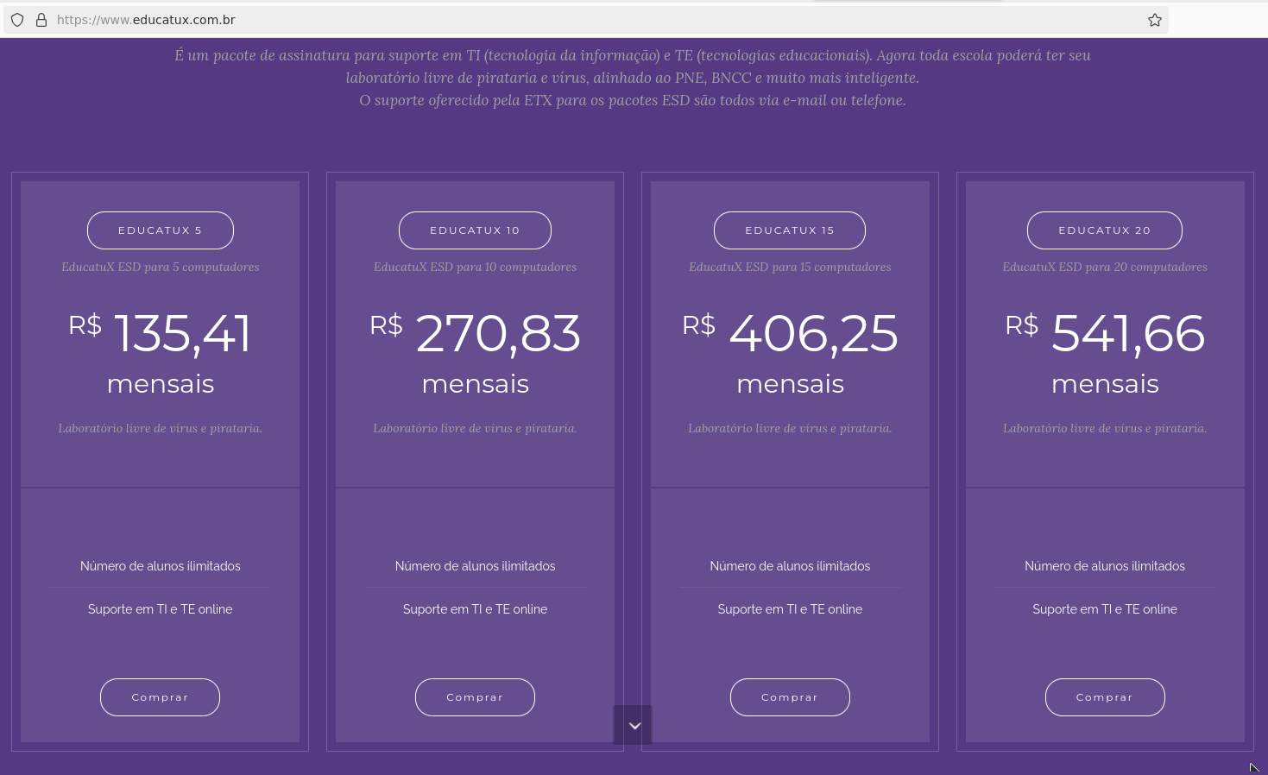Click Comprar for the EducatuX 15 plan
Screen dimensions: 1268x775
790,697
